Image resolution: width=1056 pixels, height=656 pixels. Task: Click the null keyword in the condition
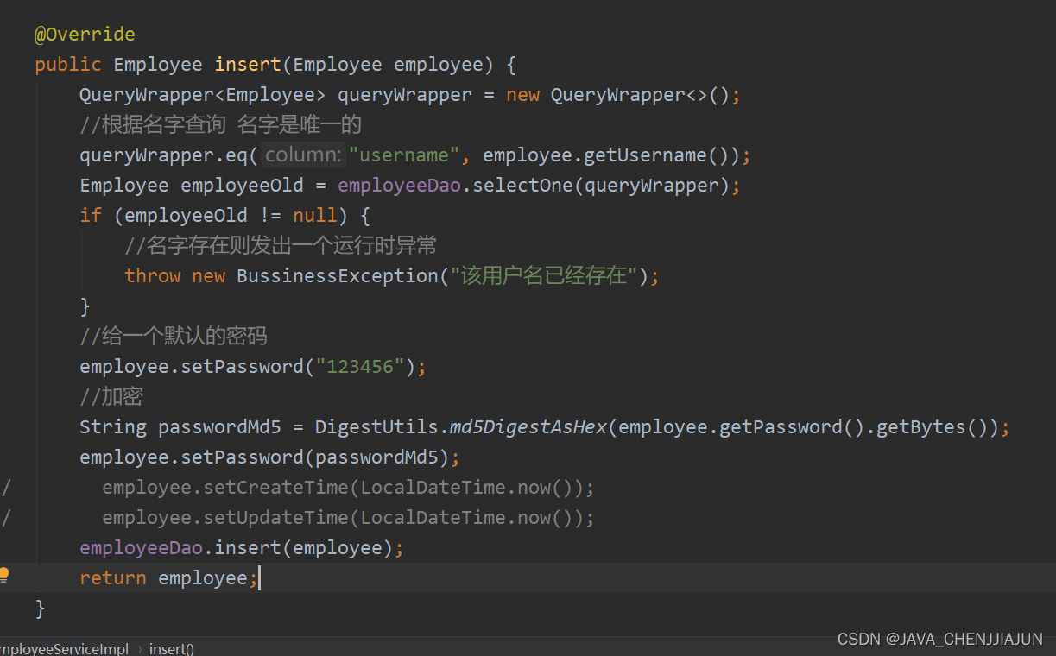[x=315, y=216]
